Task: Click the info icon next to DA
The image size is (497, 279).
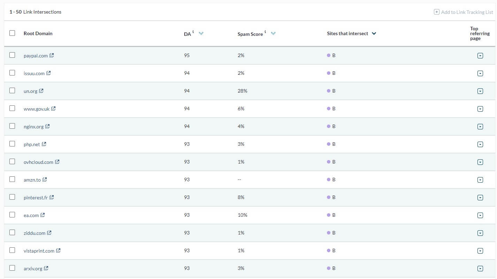Action: point(193,31)
